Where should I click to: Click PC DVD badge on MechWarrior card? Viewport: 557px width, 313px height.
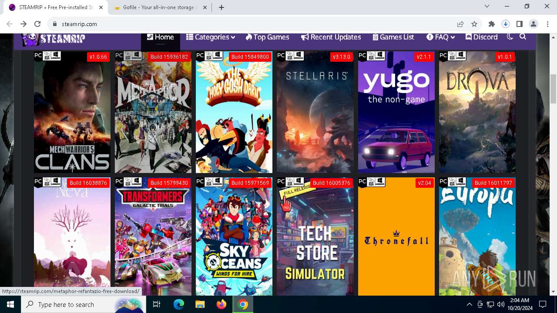click(x=47, y=57)
